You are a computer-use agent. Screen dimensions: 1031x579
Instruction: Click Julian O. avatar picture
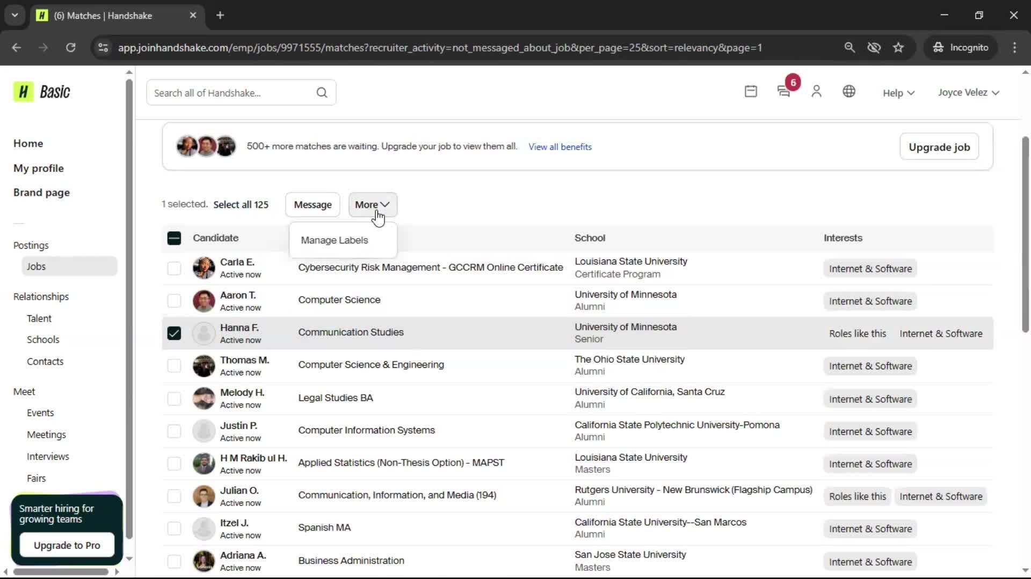coord(204,496)
